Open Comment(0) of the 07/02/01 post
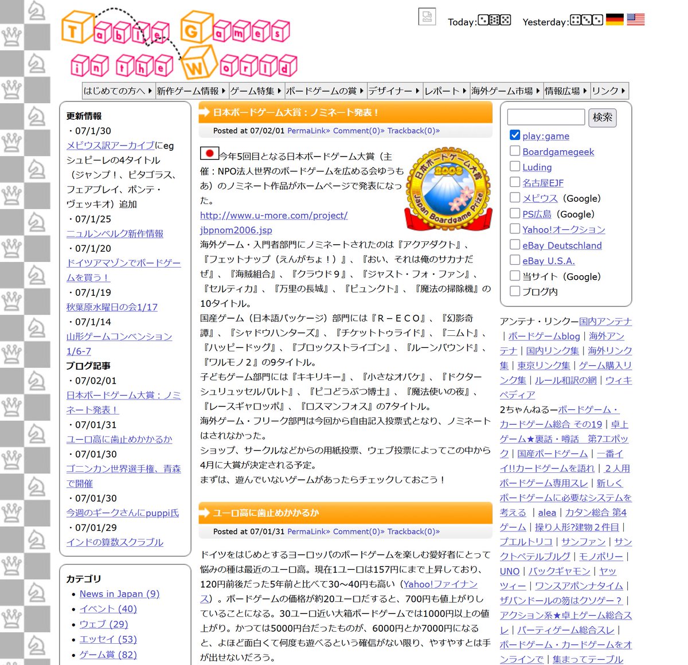 (x=359, y=131)
